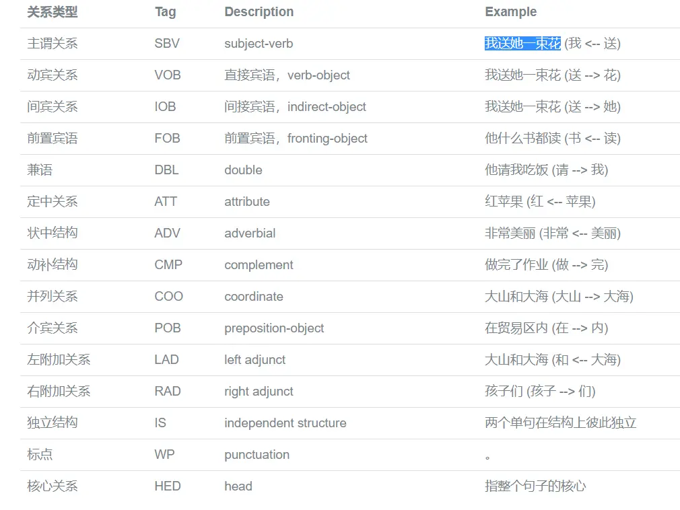
Task: Click the 定中关系 cell
Action: [x=52, y=201]
